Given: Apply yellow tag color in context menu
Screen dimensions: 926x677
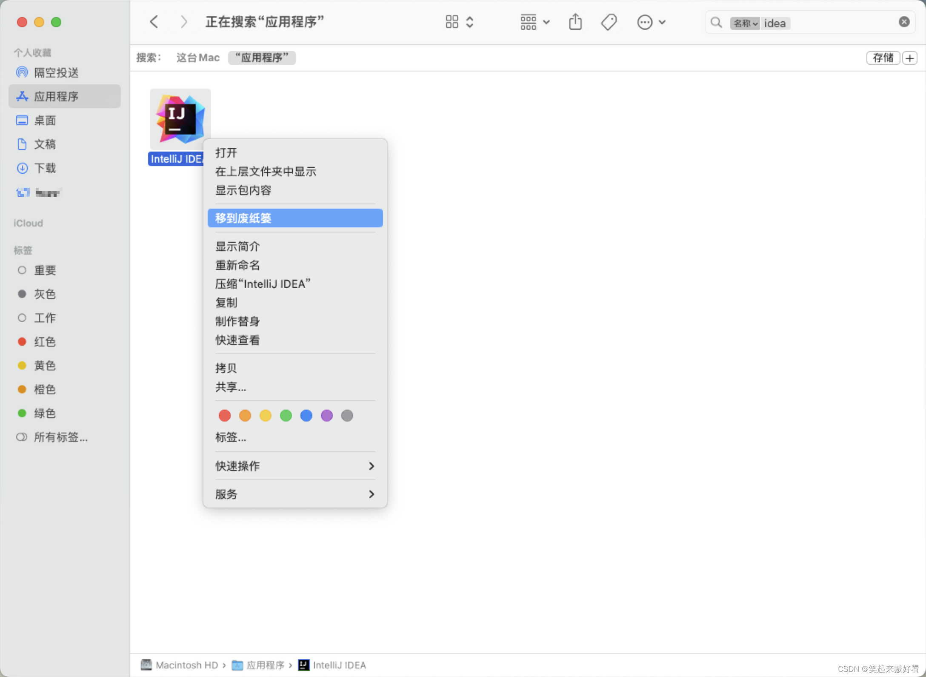Looking at the screenshot, I should tap(266, 416).
